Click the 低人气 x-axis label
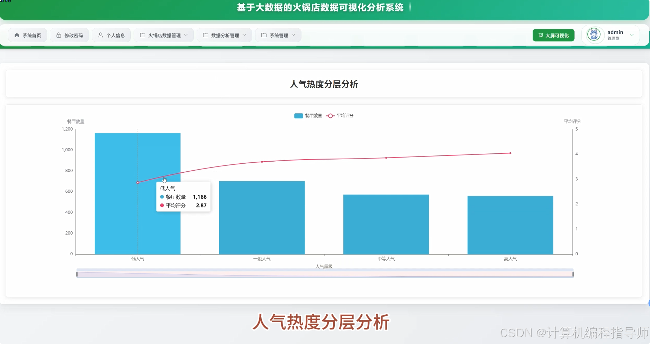Screen dimensions: 650x344 [138, 259]
